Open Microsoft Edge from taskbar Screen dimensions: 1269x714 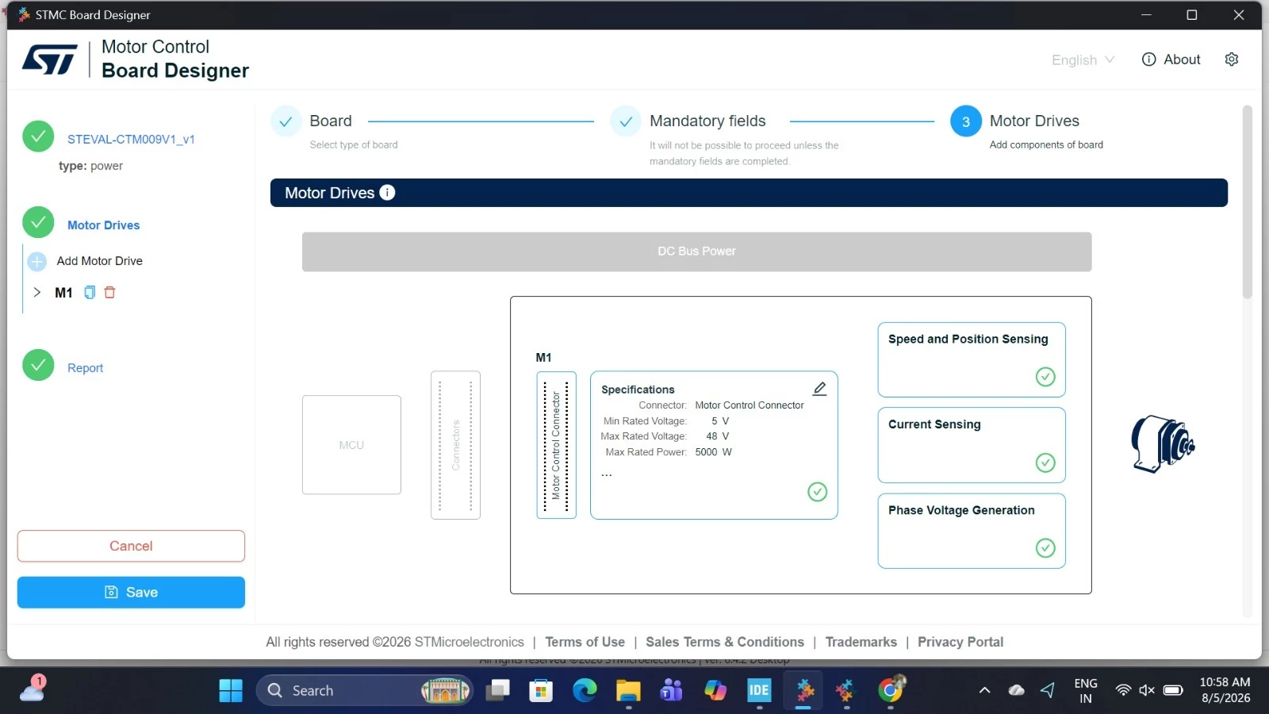(585, 691)
